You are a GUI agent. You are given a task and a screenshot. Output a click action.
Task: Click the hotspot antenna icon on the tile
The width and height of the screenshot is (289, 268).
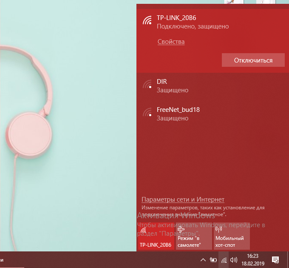[218, 229]
